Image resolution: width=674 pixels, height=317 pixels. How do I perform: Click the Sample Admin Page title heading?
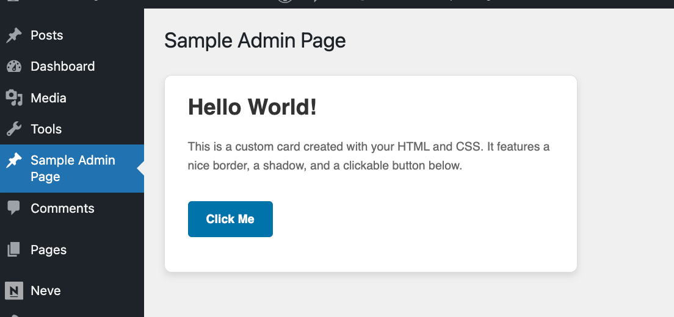pyautogui.click(x=255, y=41)
